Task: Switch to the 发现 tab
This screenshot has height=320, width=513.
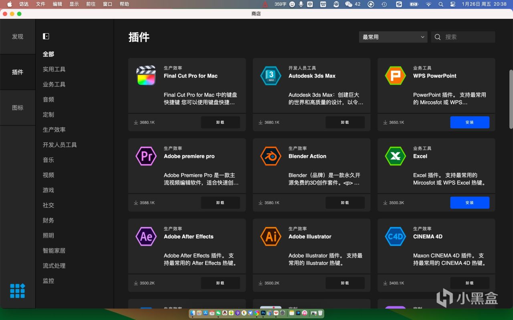Action: (18, 36)
